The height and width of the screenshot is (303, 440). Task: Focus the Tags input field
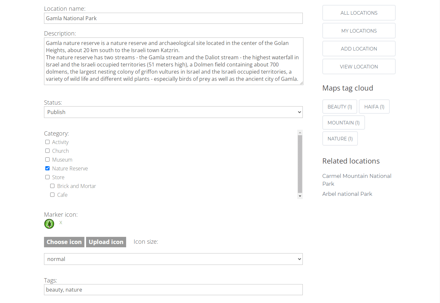(173, 290)
